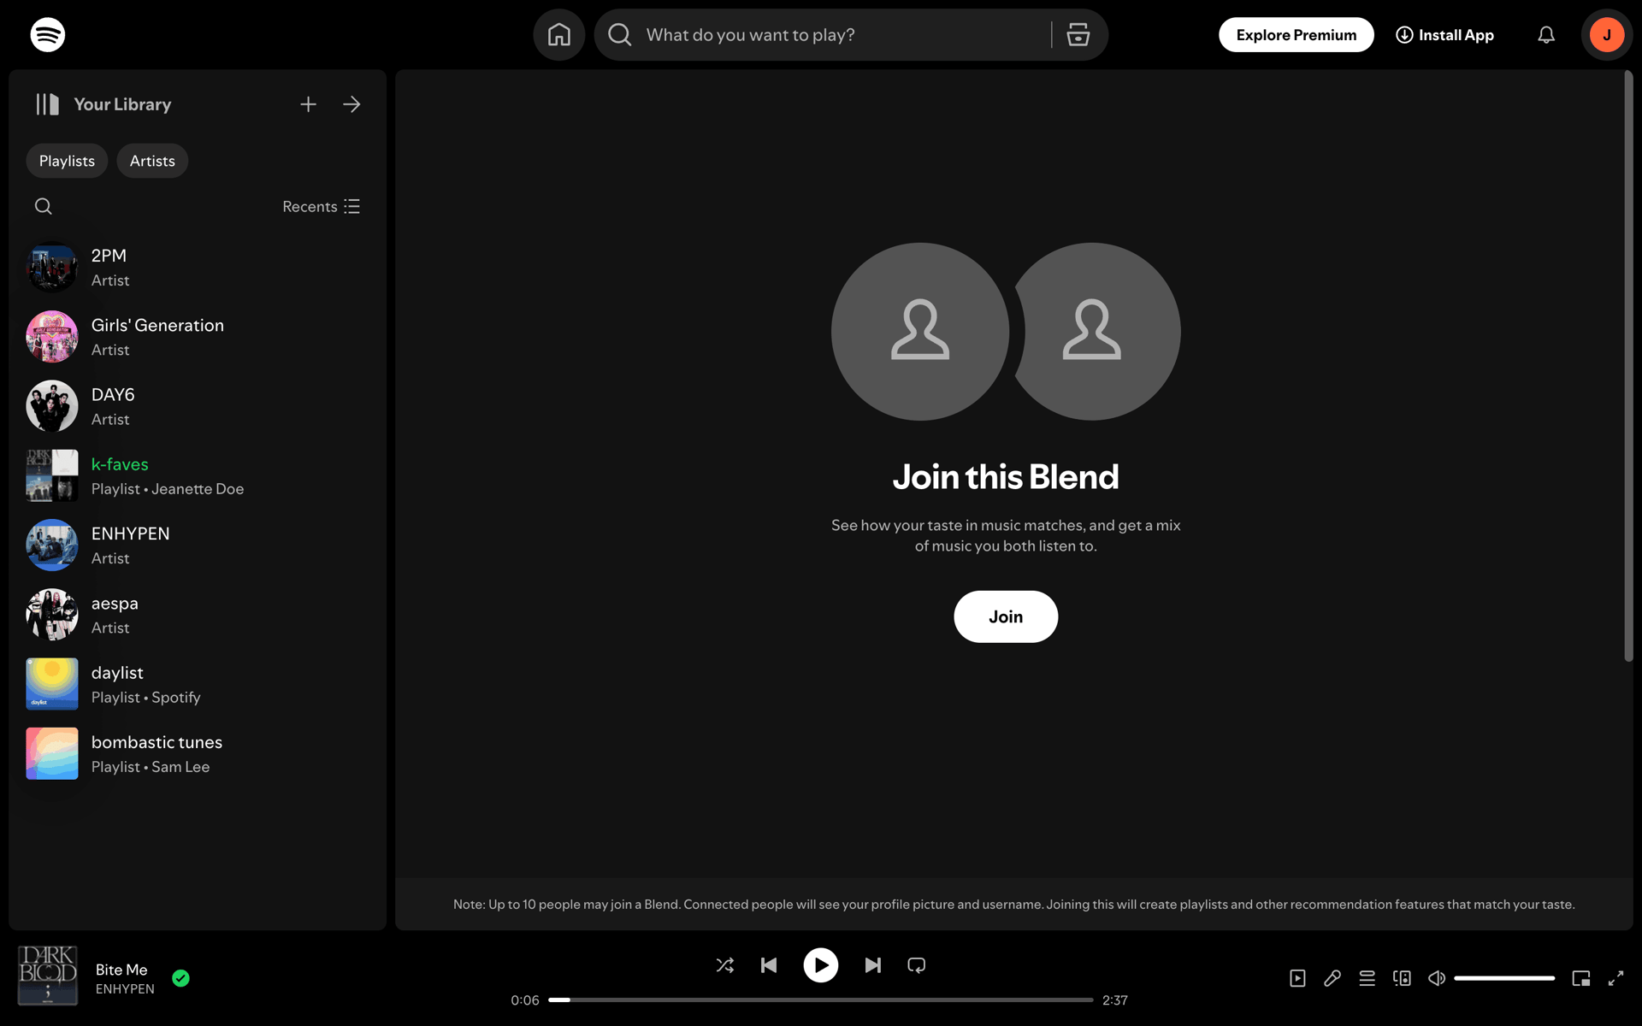1642x1026 pixels.
Task: Open ENHYPEN link in now playing bar
Action: pos(125,989)
